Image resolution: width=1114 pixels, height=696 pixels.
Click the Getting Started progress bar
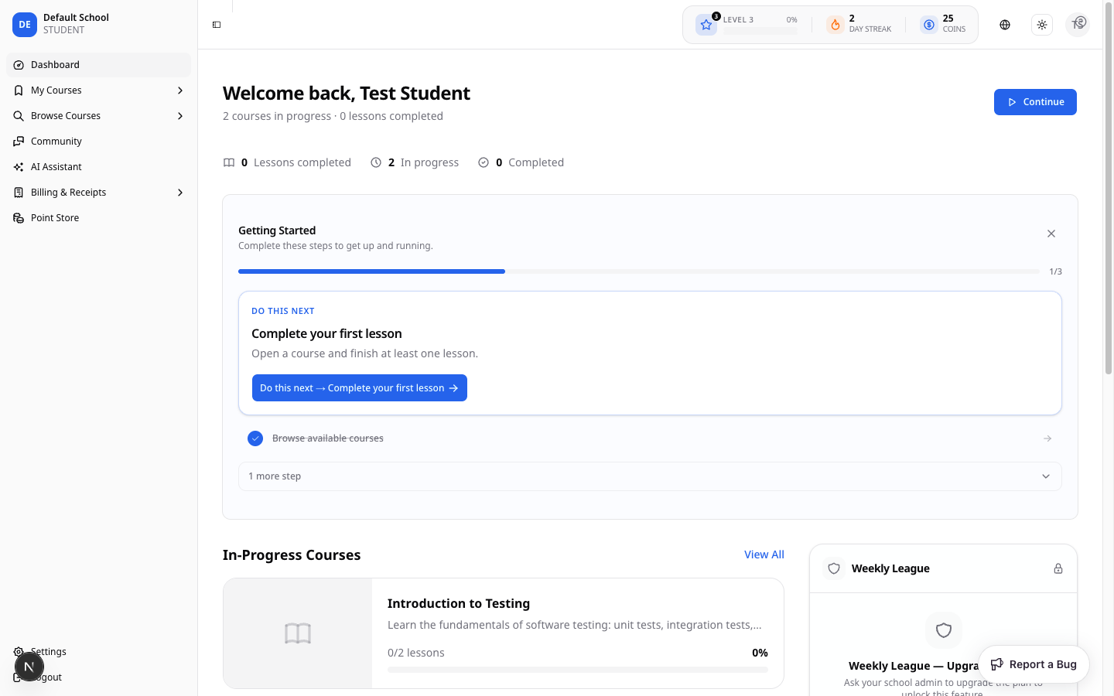[639, 271]
